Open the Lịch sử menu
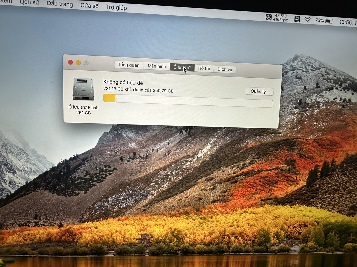This screenshot has height=267, width=357. tap(29, 2)
